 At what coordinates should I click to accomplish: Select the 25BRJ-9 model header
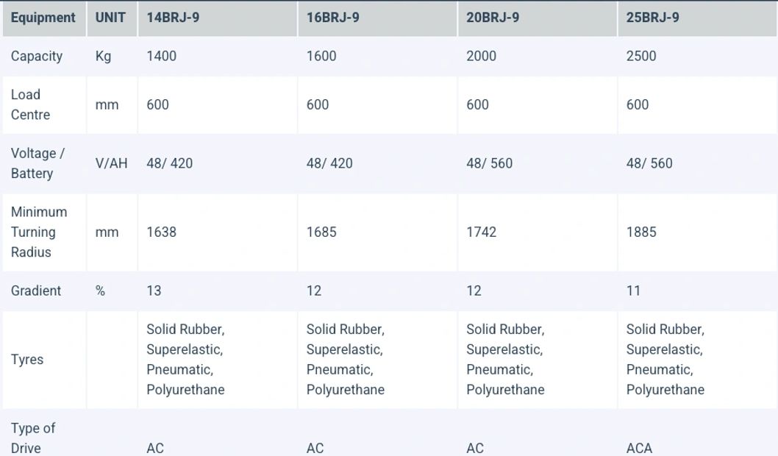[x=652, y=18]
